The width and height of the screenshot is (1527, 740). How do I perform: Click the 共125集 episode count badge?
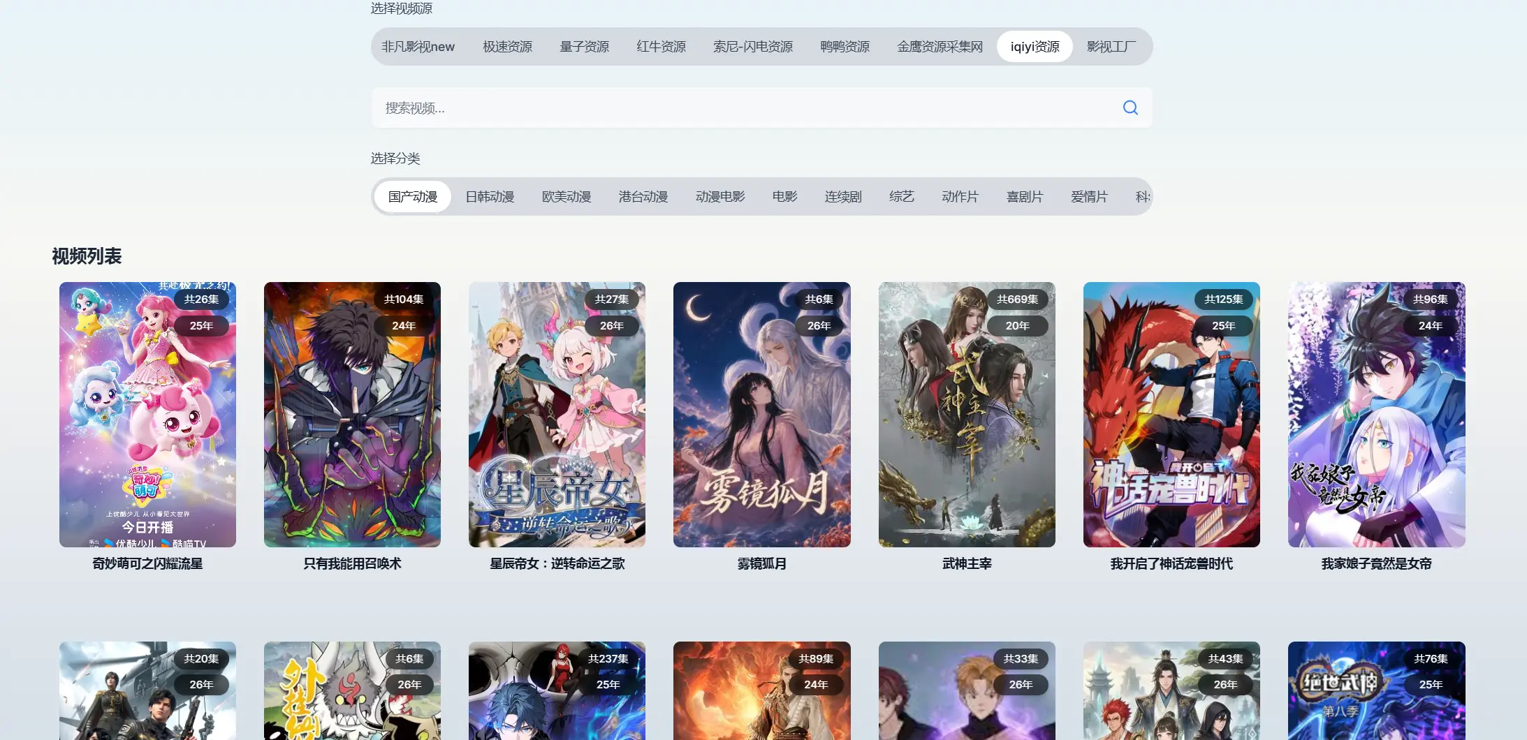click(x=1223, y=299)
